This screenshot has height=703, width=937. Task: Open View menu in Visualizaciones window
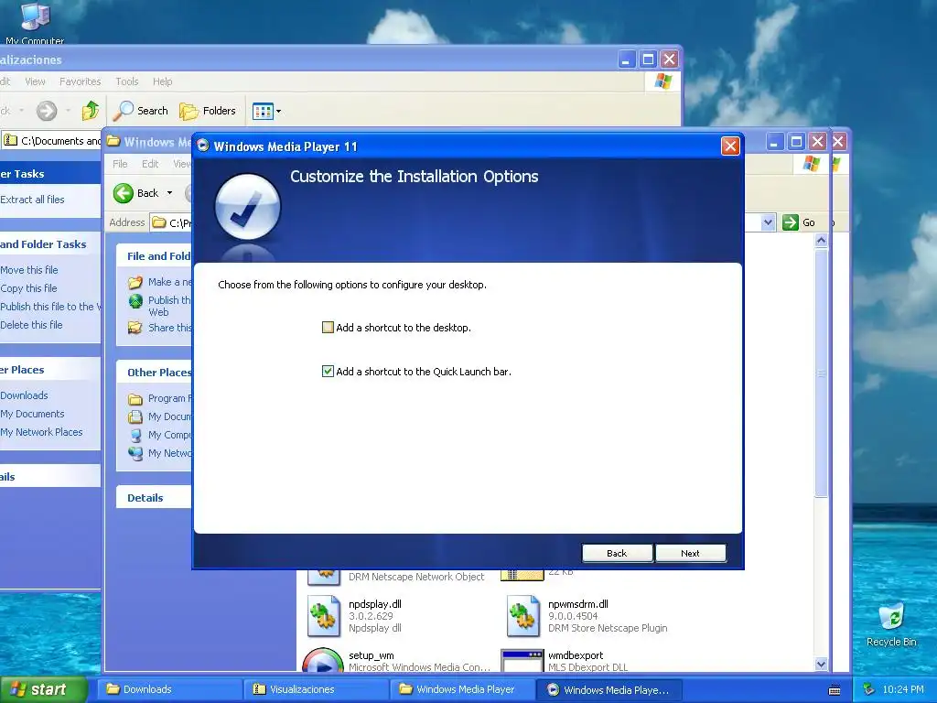[35, 81]
